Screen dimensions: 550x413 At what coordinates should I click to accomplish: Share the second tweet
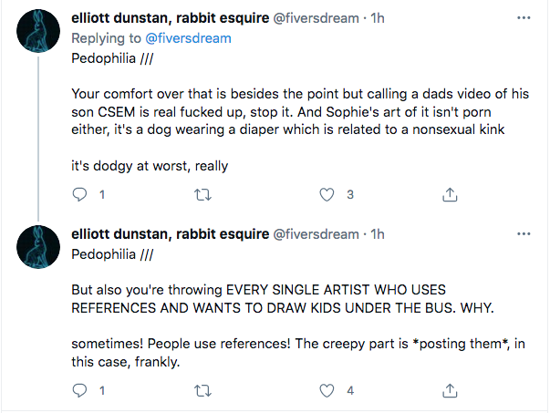pos(450,390)
